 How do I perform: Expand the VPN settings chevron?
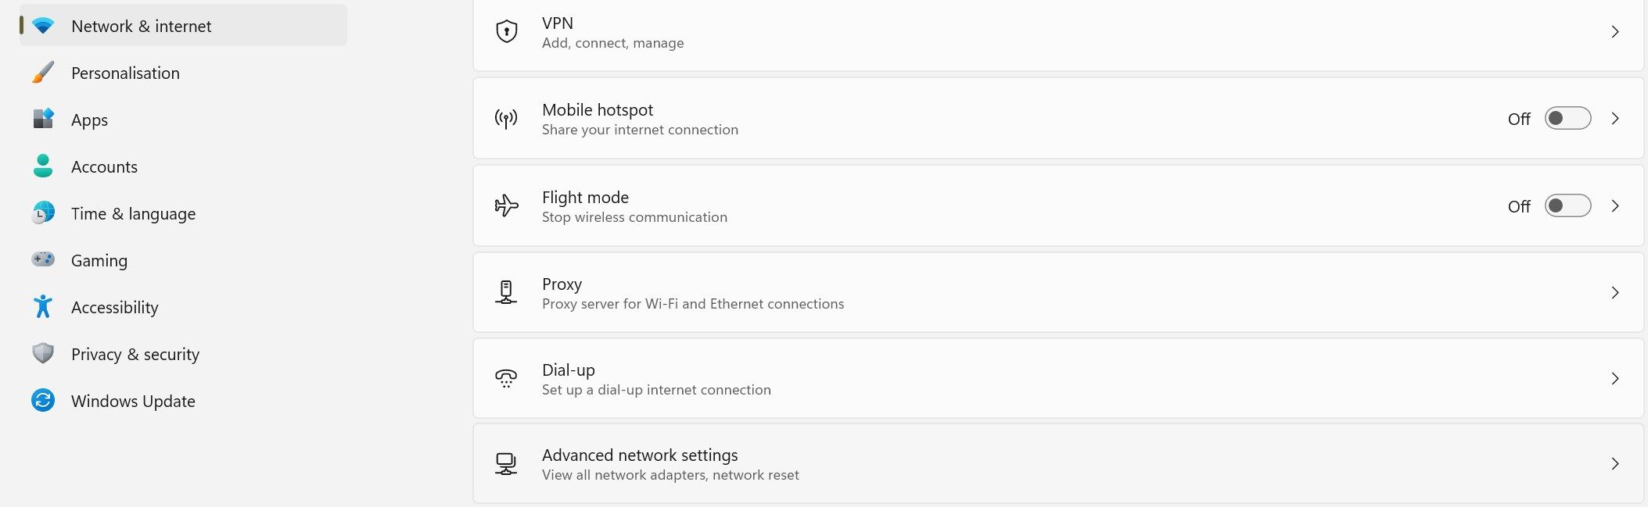coord(1615,31)
